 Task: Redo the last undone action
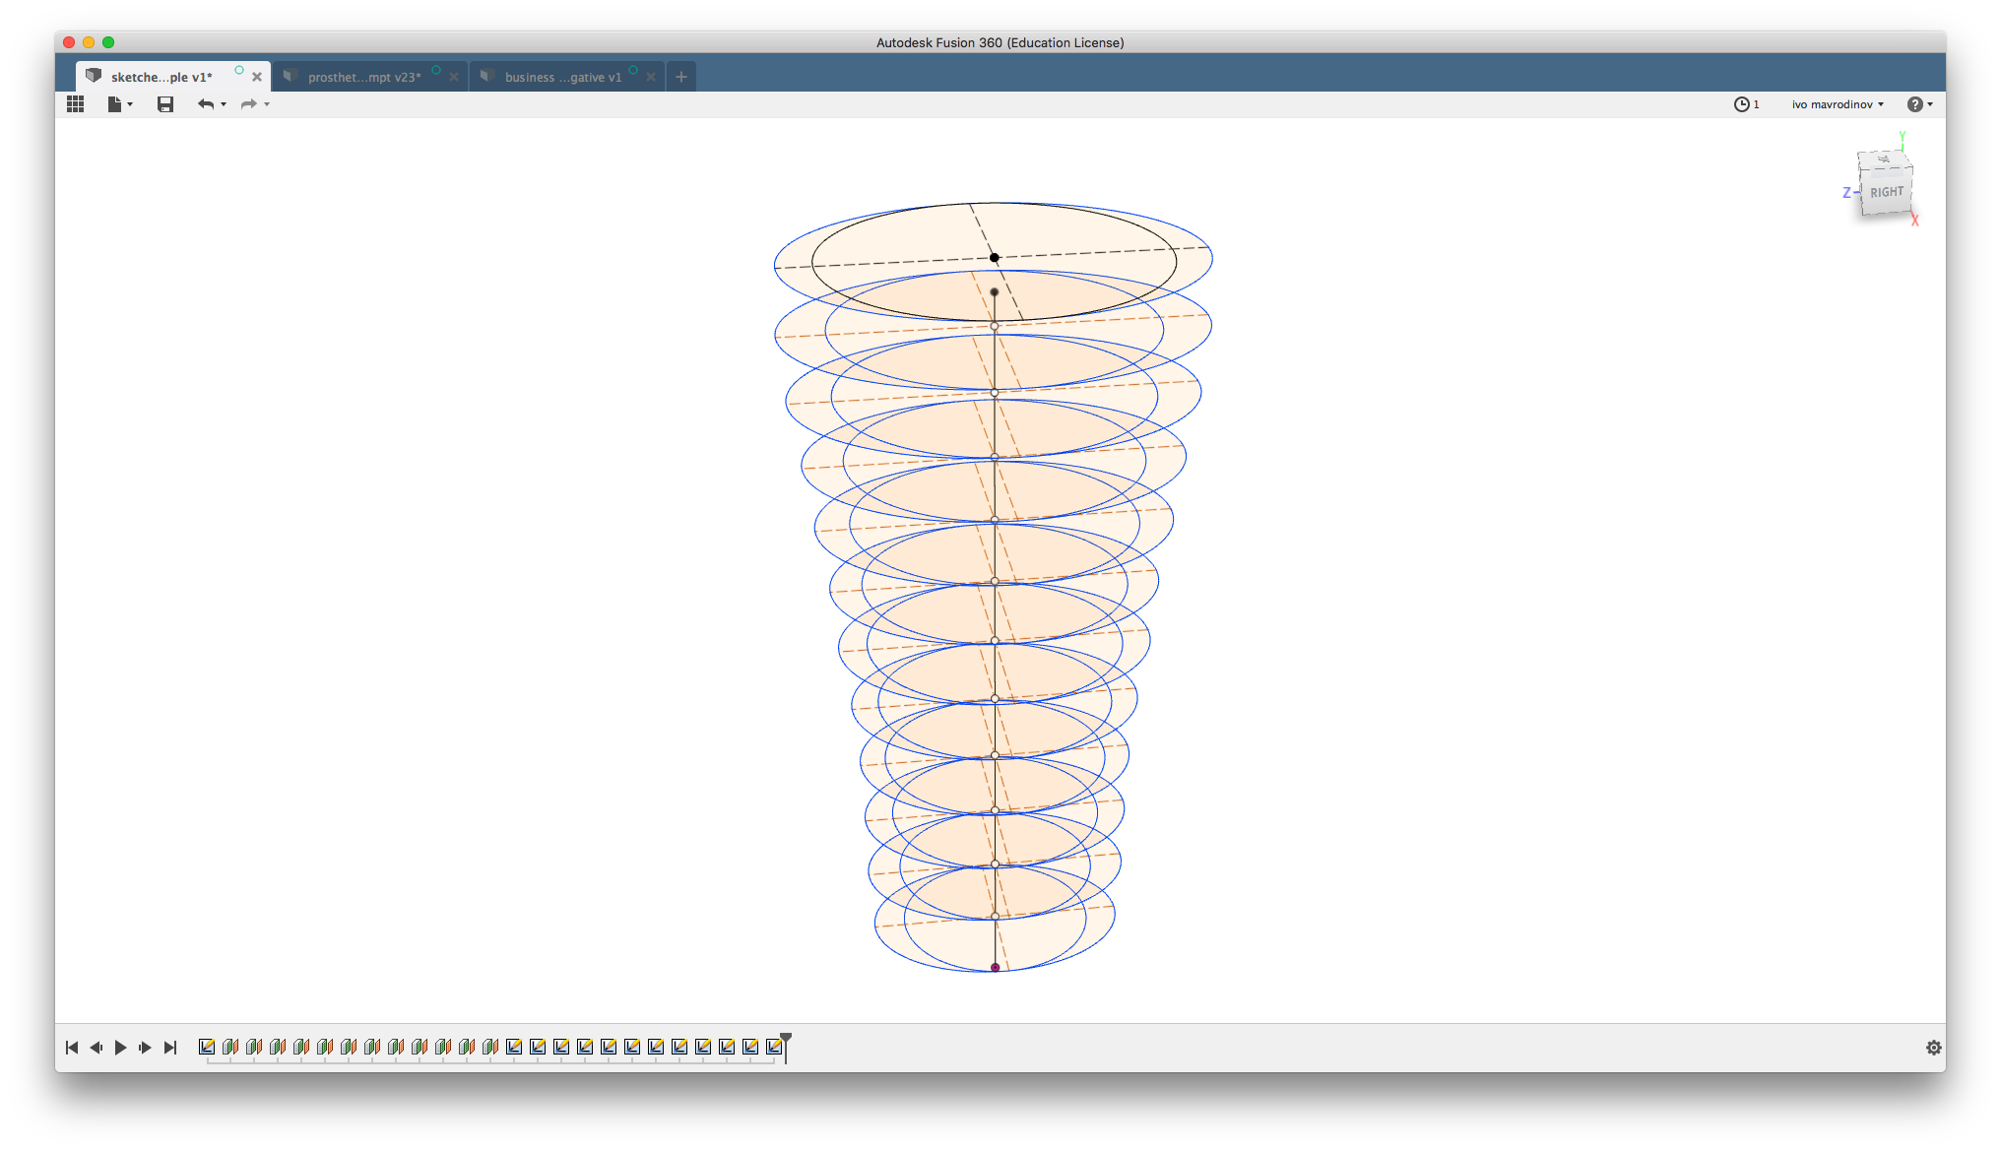[248, 104]
